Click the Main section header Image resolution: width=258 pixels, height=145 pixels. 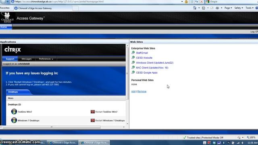pyautogui.click(x=66, y=98)
